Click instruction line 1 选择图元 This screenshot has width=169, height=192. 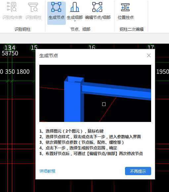point(71,131)
